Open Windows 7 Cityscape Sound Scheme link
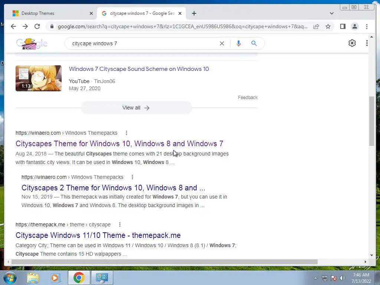Screen dimensions: 380x285 point(139,69)
